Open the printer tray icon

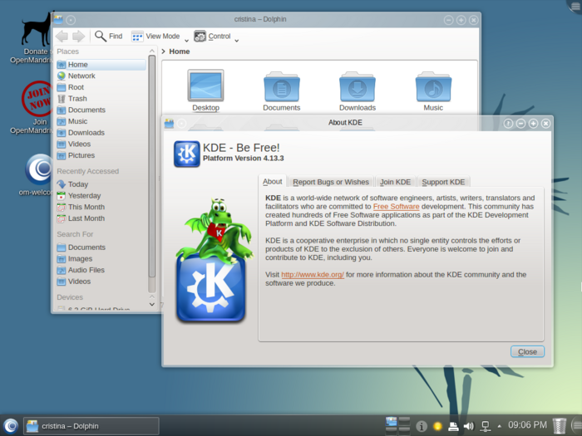[x=453, y=426]
